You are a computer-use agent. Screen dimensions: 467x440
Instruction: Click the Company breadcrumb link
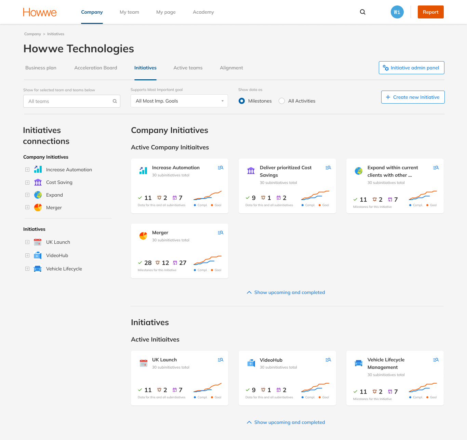point(32,34)
